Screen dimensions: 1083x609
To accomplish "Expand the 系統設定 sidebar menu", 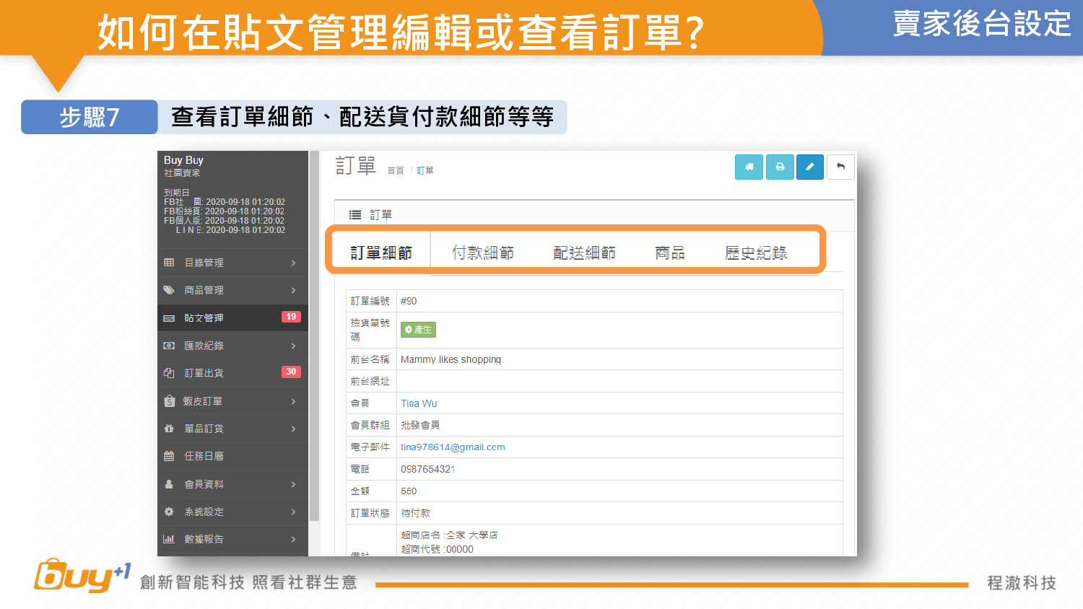I will pos(231,512).
